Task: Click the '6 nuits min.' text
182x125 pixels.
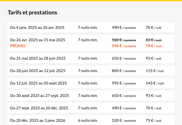Action: [x=88, y=120]
